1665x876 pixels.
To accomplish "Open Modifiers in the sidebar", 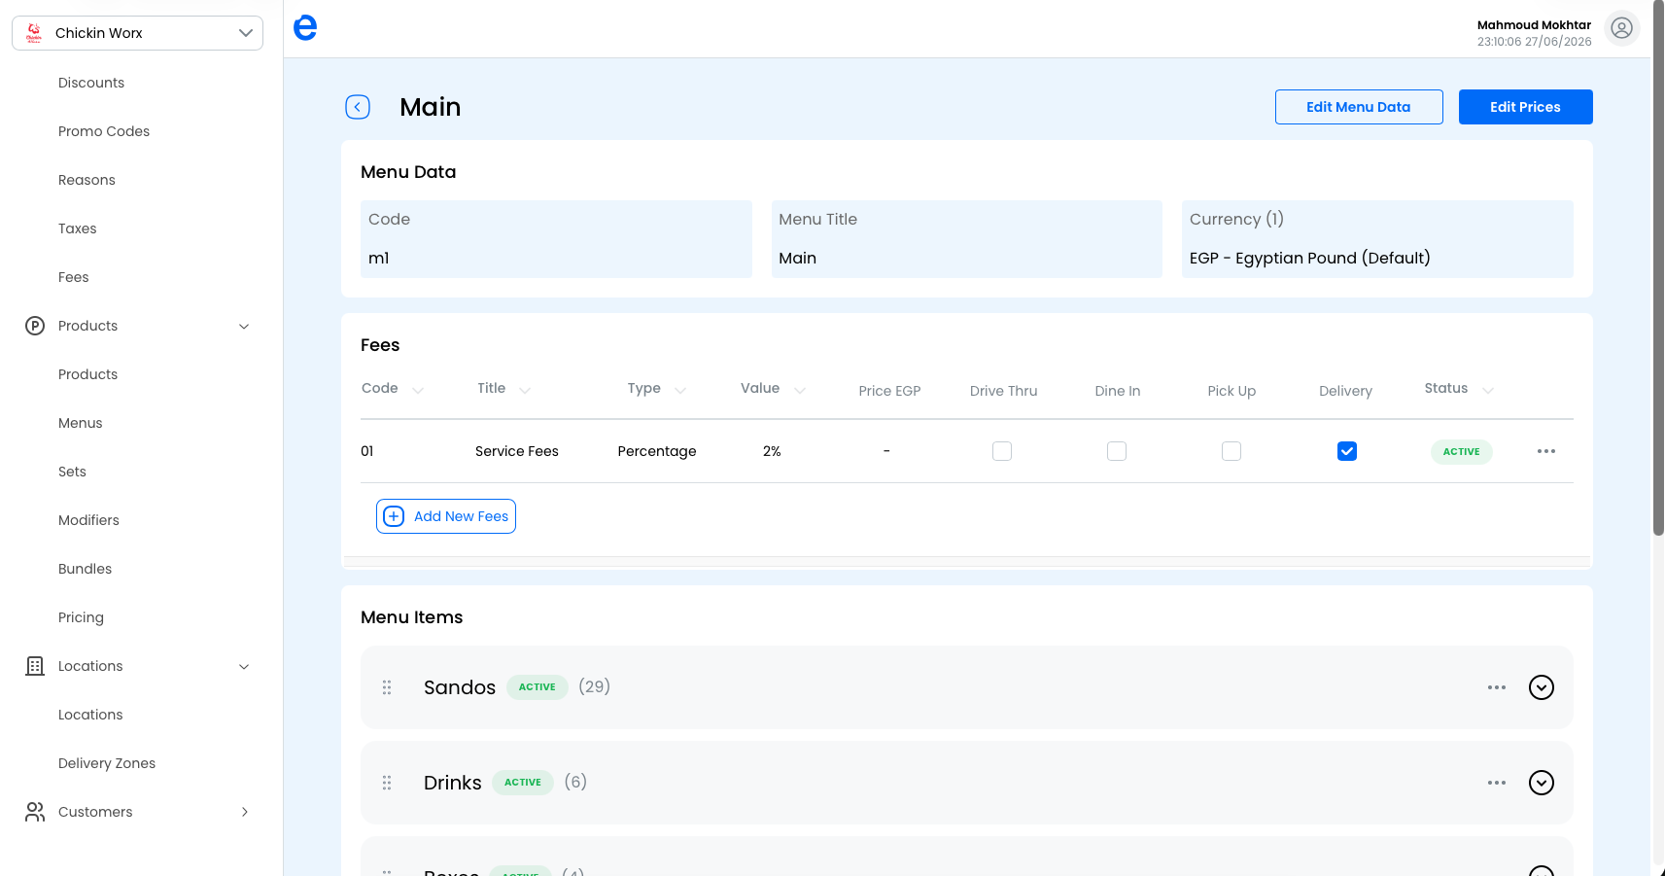I will pyautogui.click(x=88, y=520).
